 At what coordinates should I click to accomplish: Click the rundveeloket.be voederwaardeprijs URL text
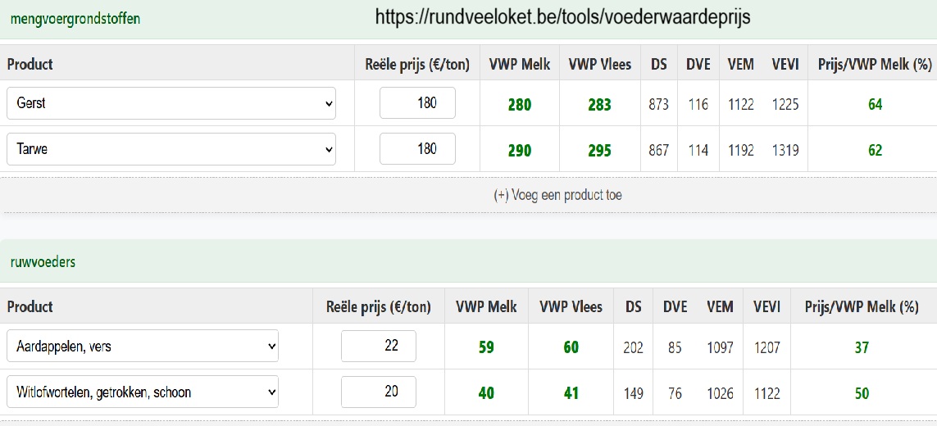pyautogui.click(x=562, y=17)
